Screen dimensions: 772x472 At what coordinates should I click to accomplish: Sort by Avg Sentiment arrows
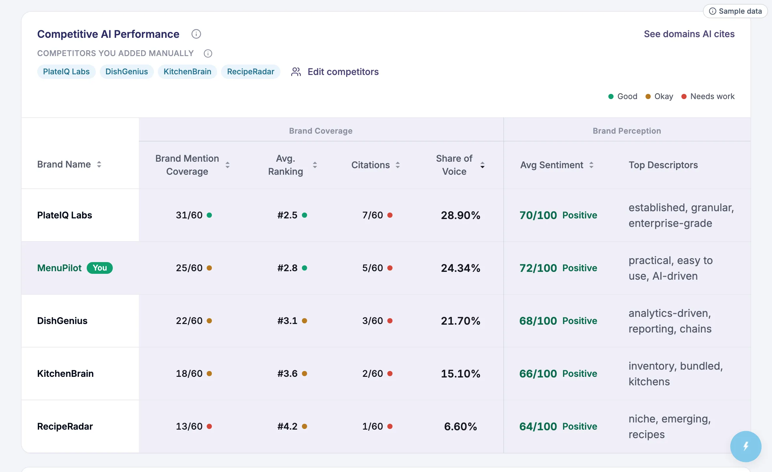(591, 165)
